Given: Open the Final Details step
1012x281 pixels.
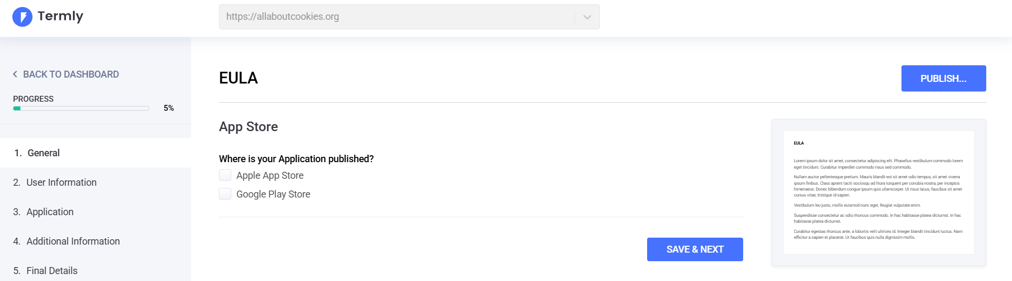Looking at the screenshot, I should tap(96, 270).
